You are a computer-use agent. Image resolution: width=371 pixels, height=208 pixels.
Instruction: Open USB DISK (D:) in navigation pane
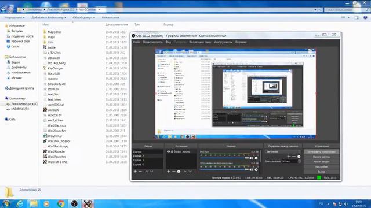tap(20, 109)
